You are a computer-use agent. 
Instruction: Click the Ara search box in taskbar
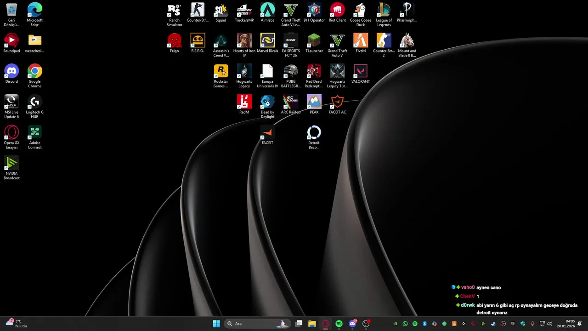click(x=257, y=324)
